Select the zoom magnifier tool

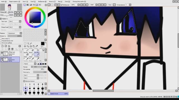click(28, 46)
